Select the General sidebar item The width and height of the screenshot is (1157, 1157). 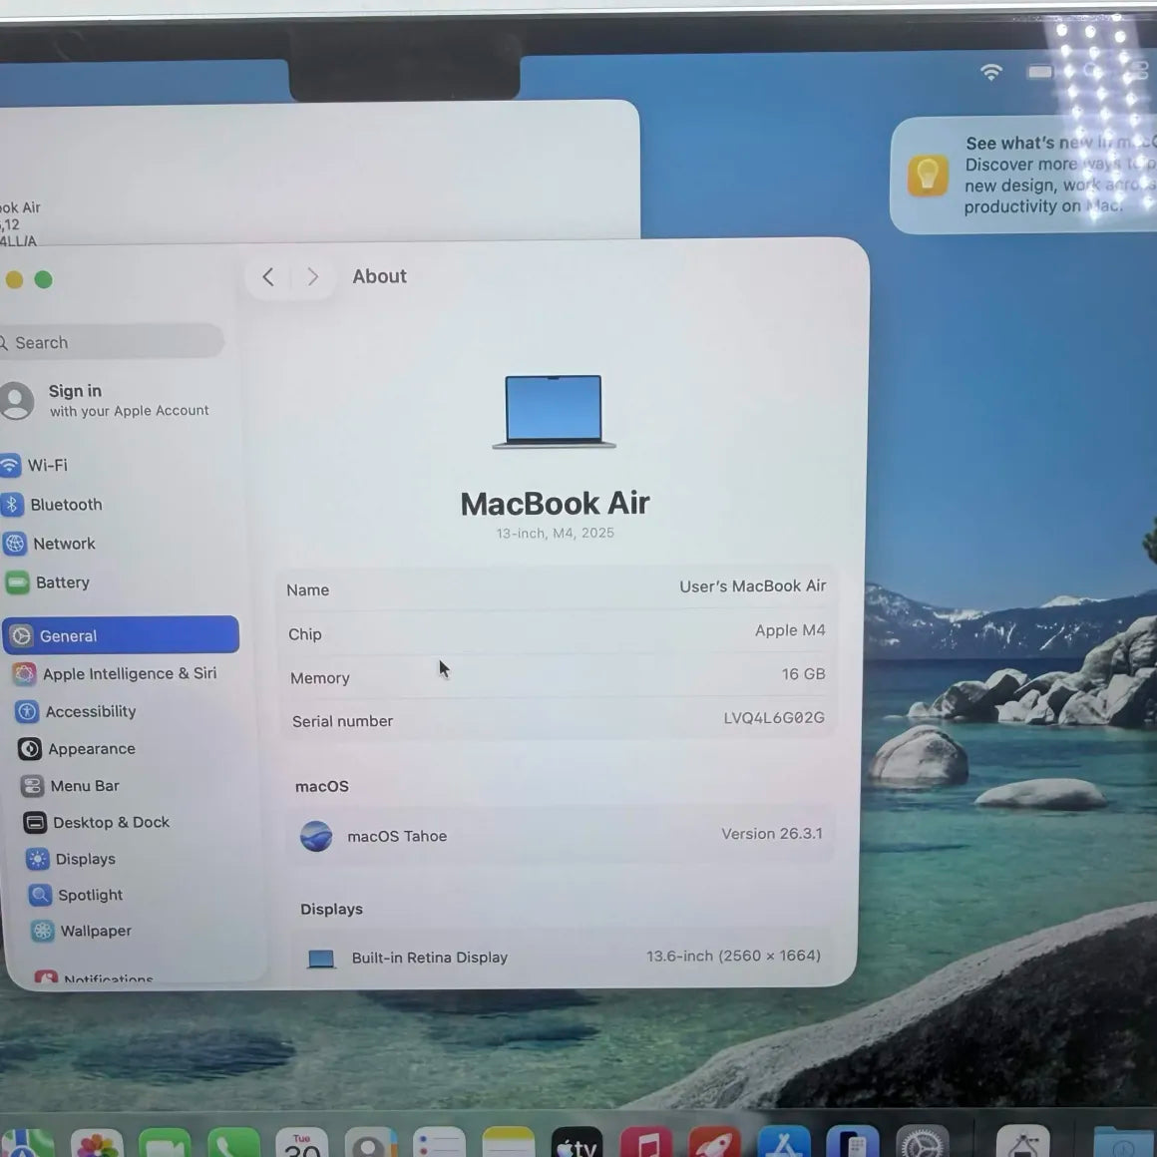pos(121,635)
